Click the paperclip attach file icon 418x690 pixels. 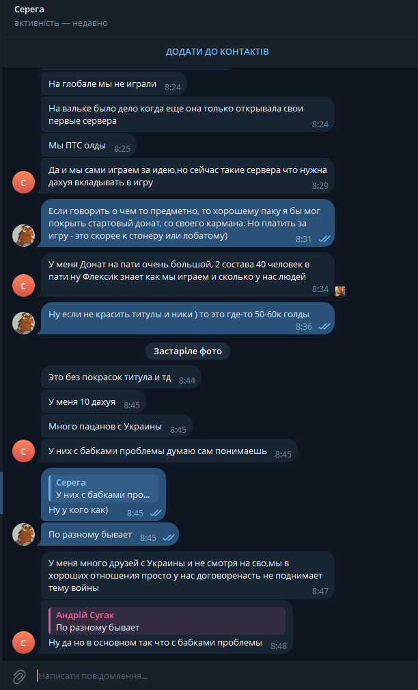point(19,676)
